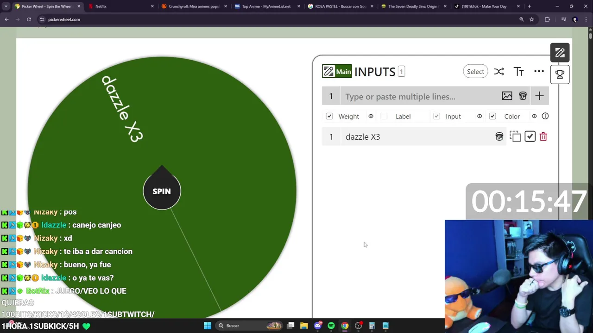Open the Chrome profile avatar
Viewport: 593px width, 333px height.
coord(575,19)
